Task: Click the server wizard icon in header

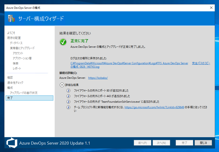Action: click(x=11, y=19)
